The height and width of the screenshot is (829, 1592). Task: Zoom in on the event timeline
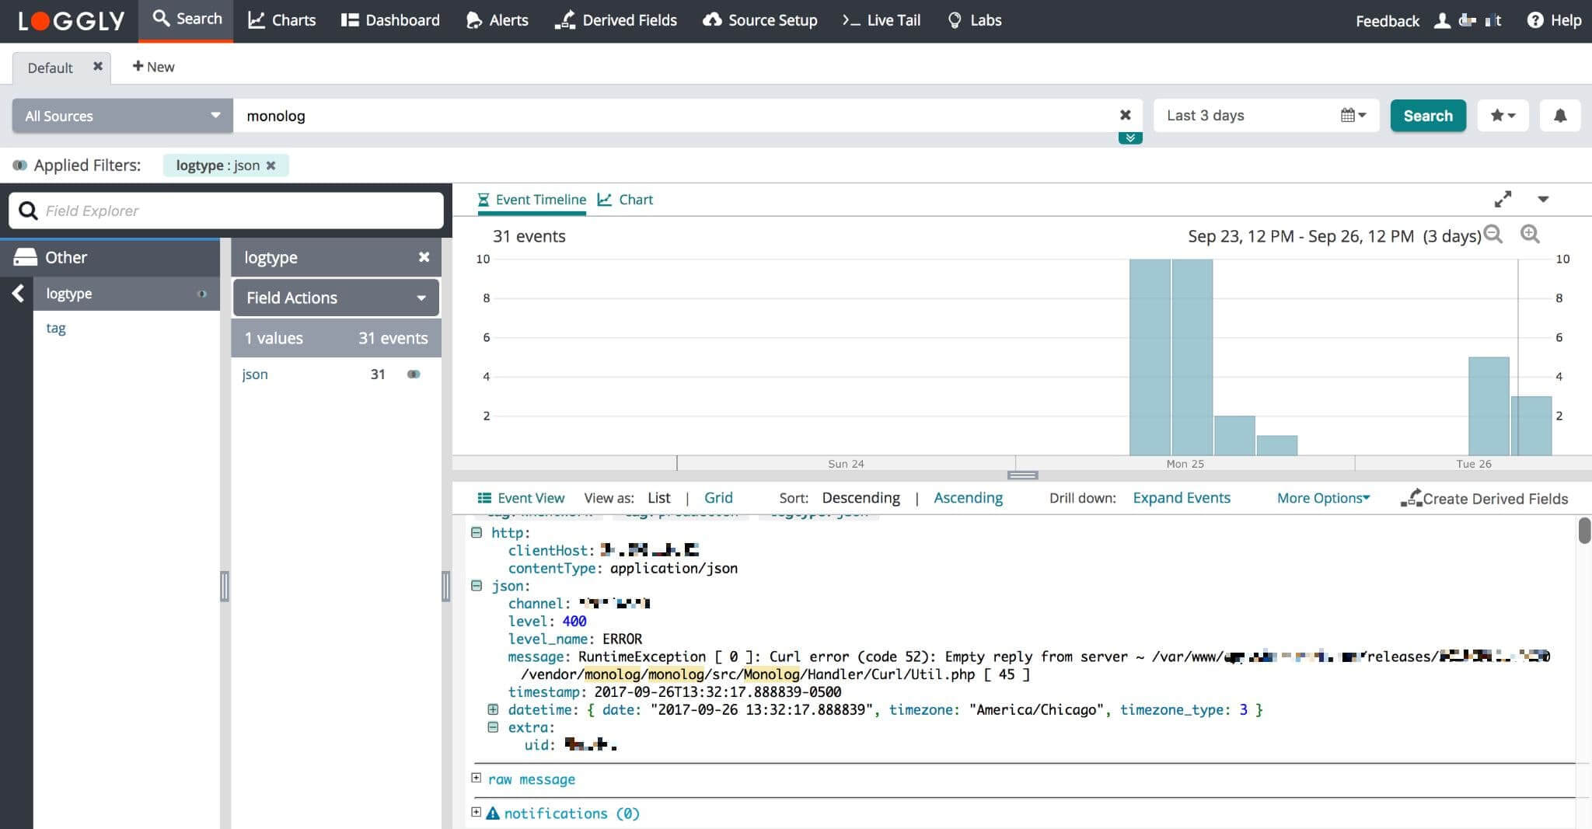pyautogui.click(x=1531, y=235)
